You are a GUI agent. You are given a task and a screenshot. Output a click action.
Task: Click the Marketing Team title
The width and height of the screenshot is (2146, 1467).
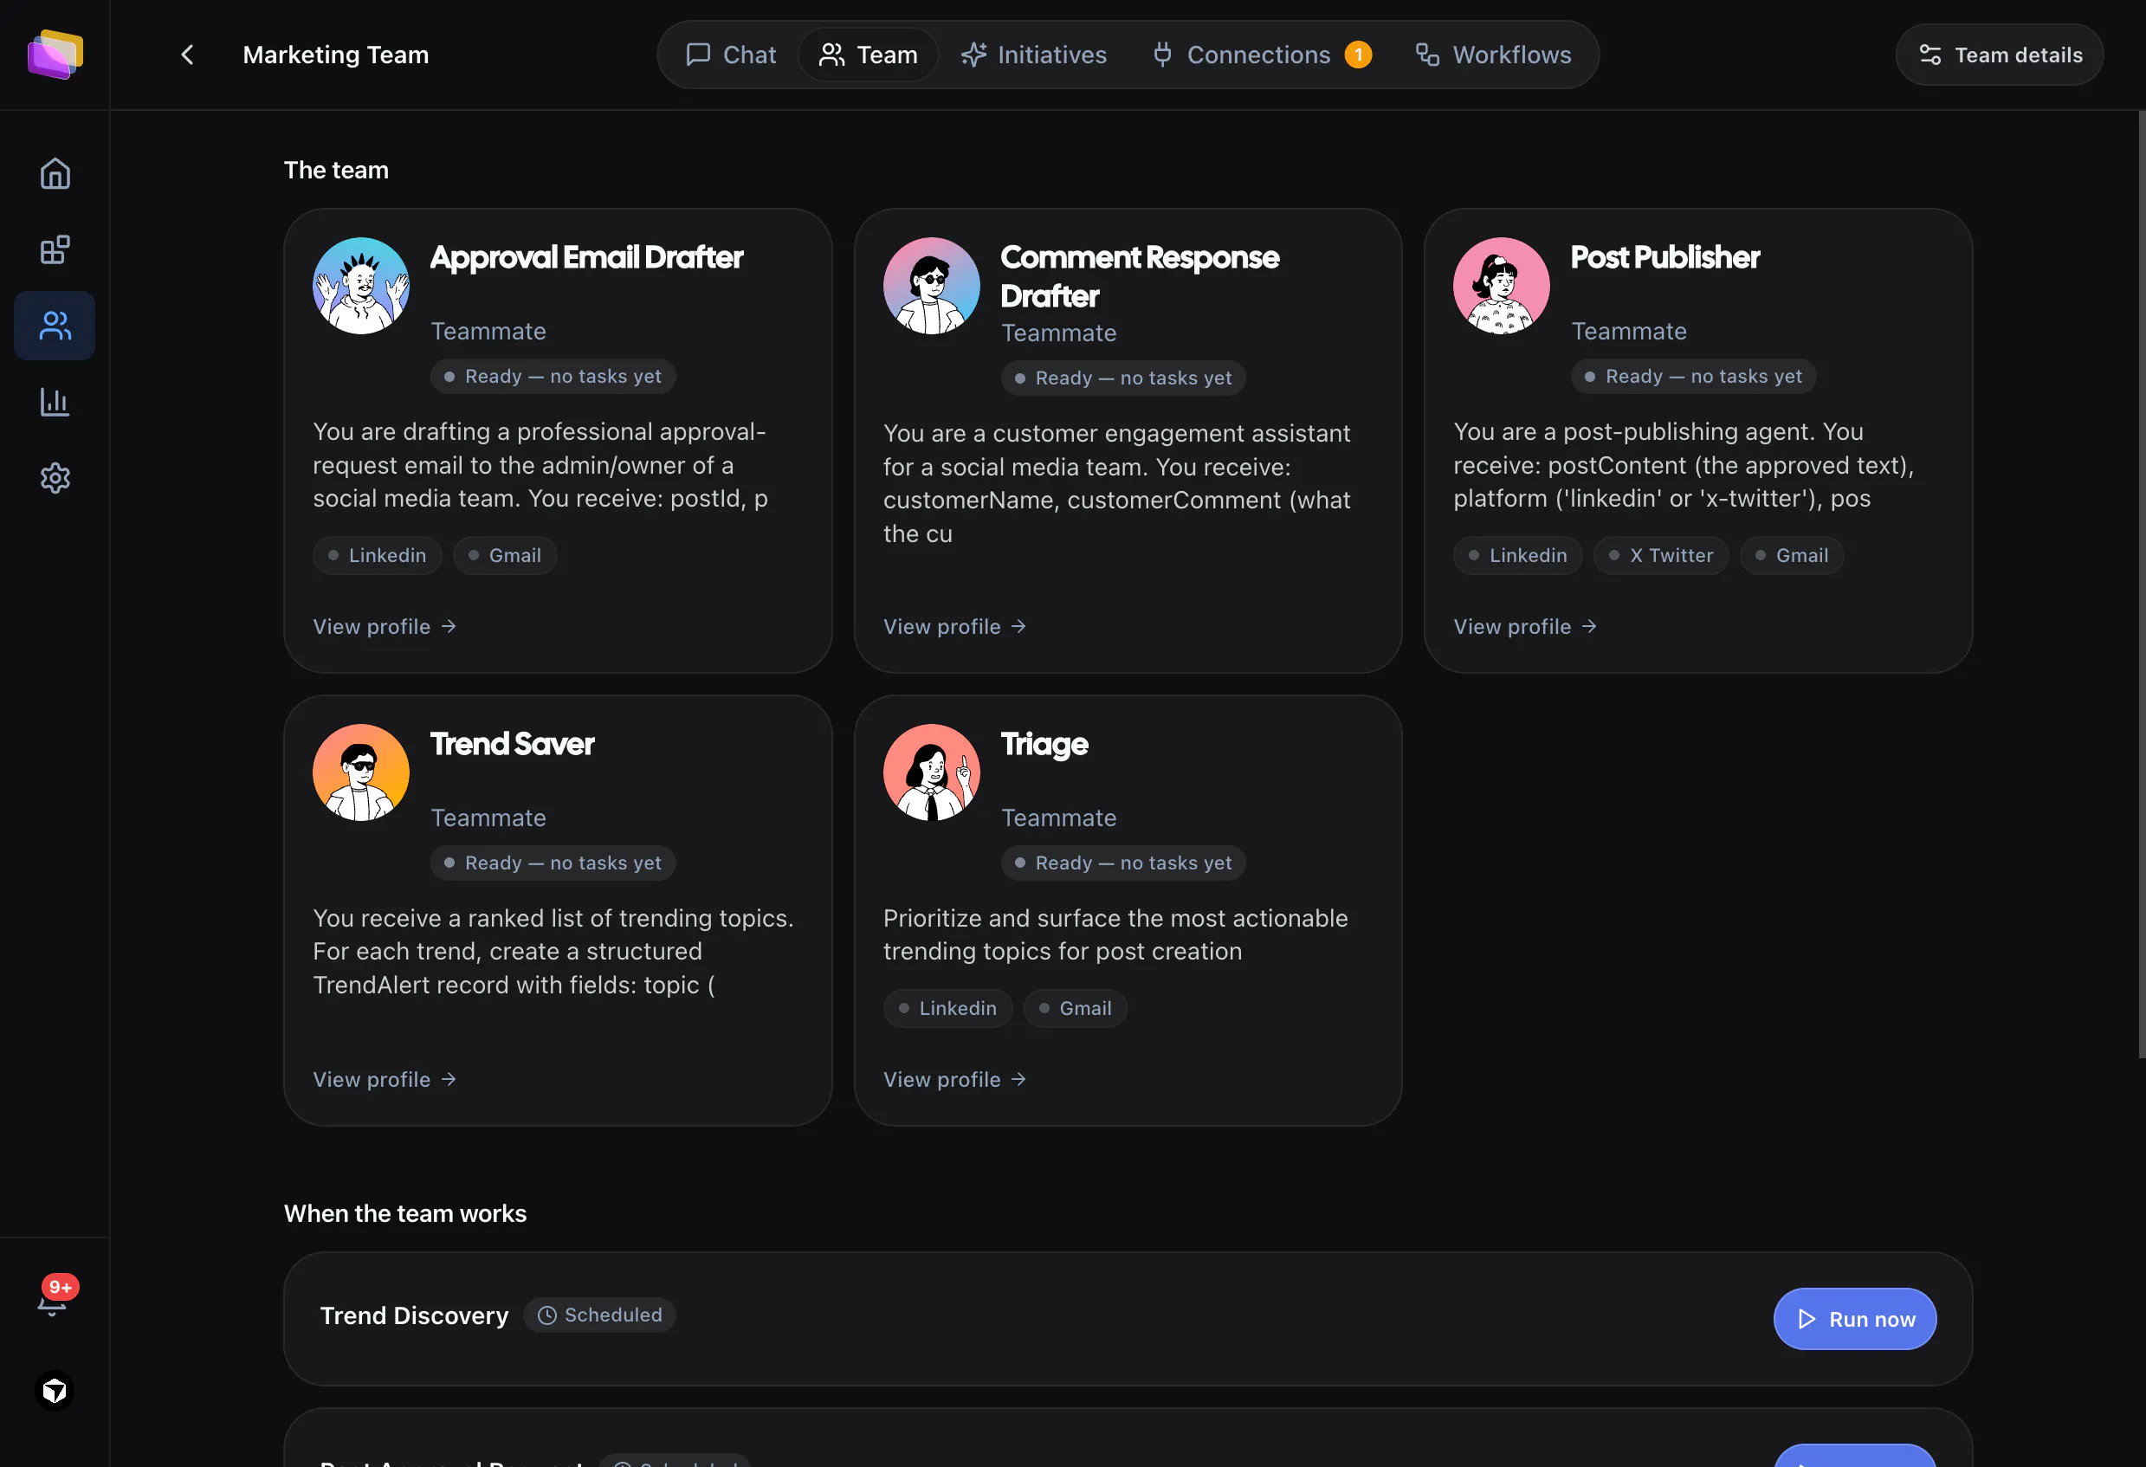click(x=336, y=55)
